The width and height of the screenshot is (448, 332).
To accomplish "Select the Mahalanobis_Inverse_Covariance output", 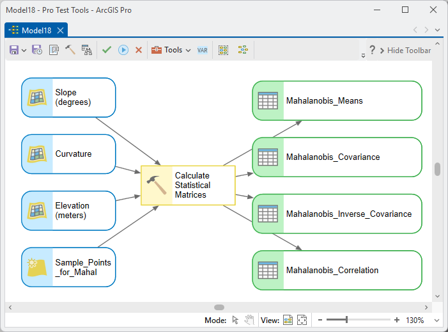I will pos(337,214).
